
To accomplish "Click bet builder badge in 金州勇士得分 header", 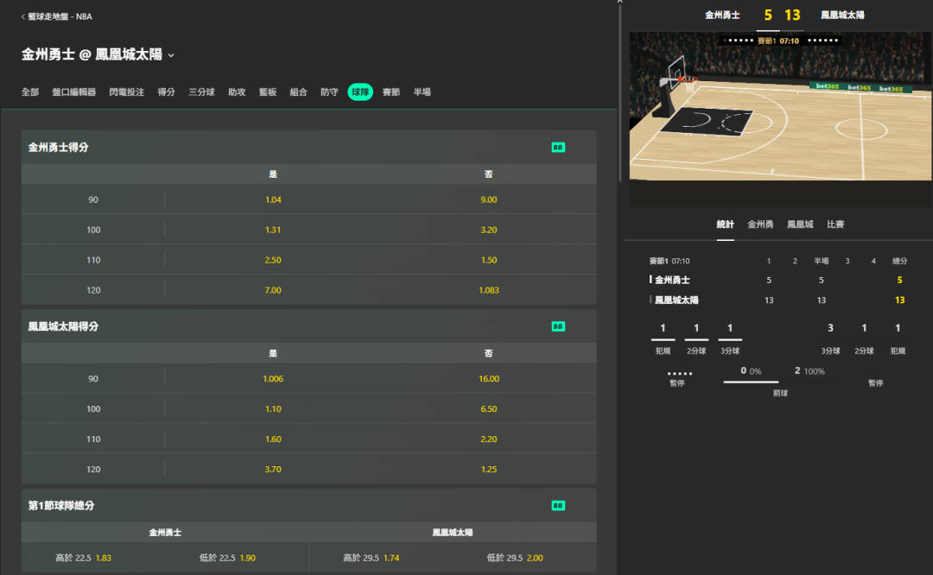I will (x=558, y=148).
